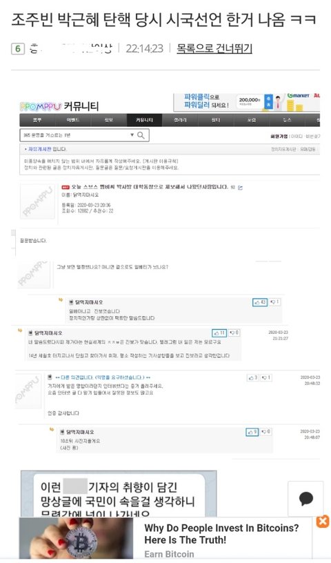The height and width of the screenshot is (563, 331).
Task: Upvote the reply with 43 likes
Action: tap(260, 302)
